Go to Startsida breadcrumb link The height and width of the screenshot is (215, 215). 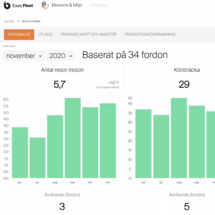[x=9, y=21]
